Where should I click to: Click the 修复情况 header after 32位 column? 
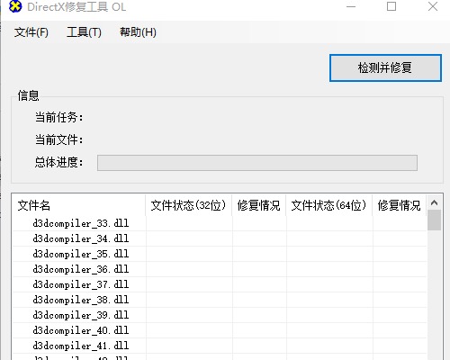[259, 205]
